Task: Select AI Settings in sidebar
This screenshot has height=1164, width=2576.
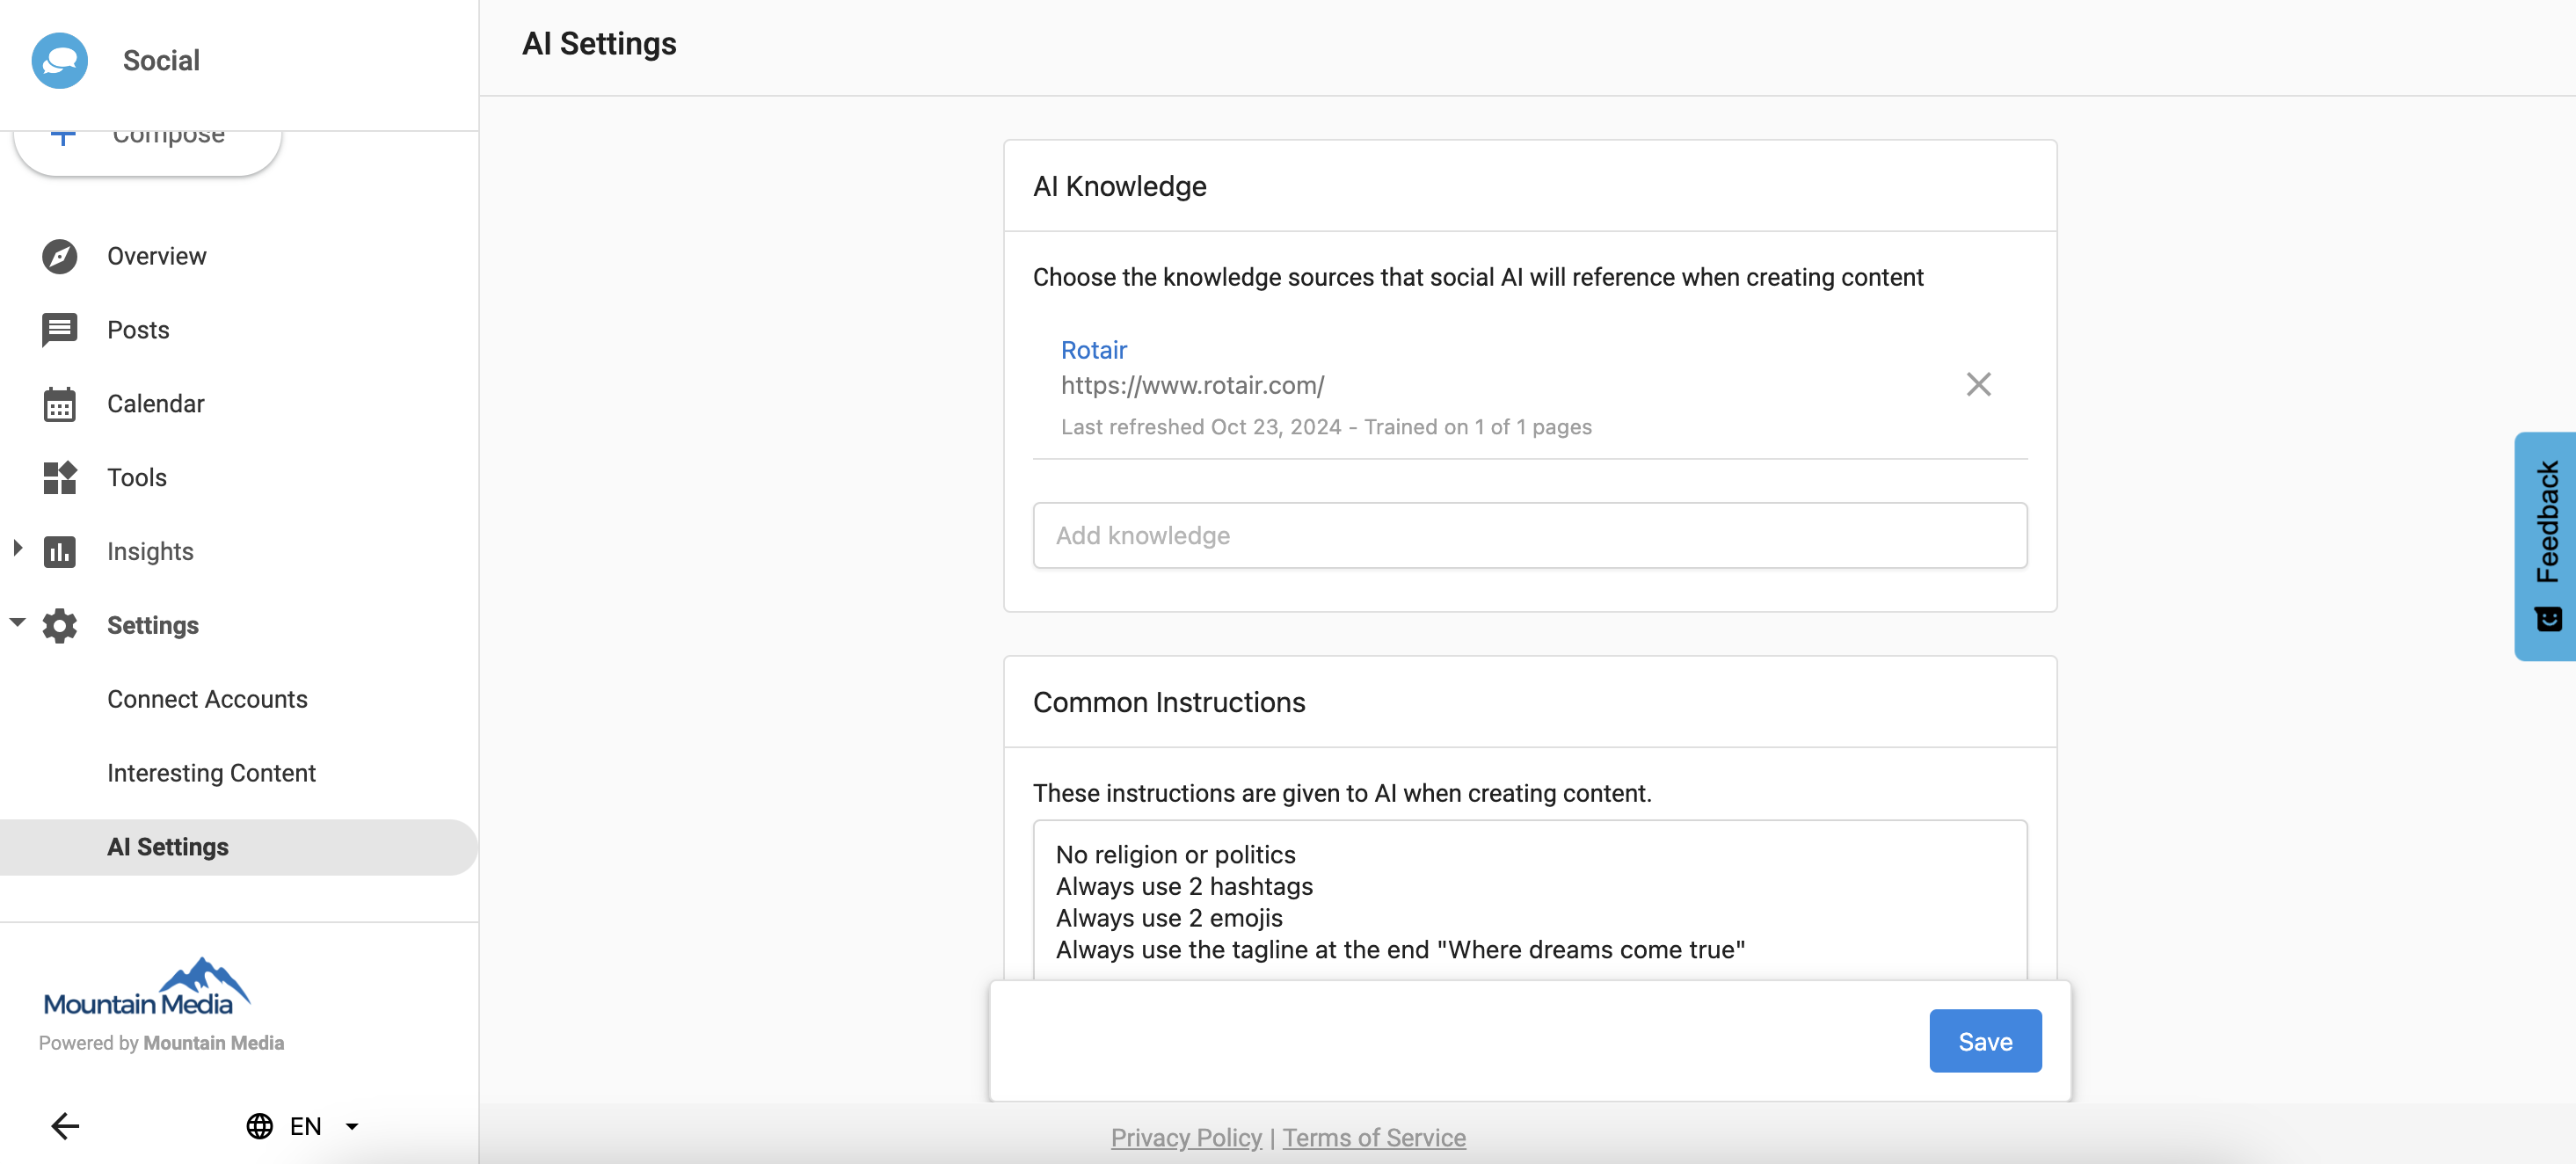Action: [168, 848]
